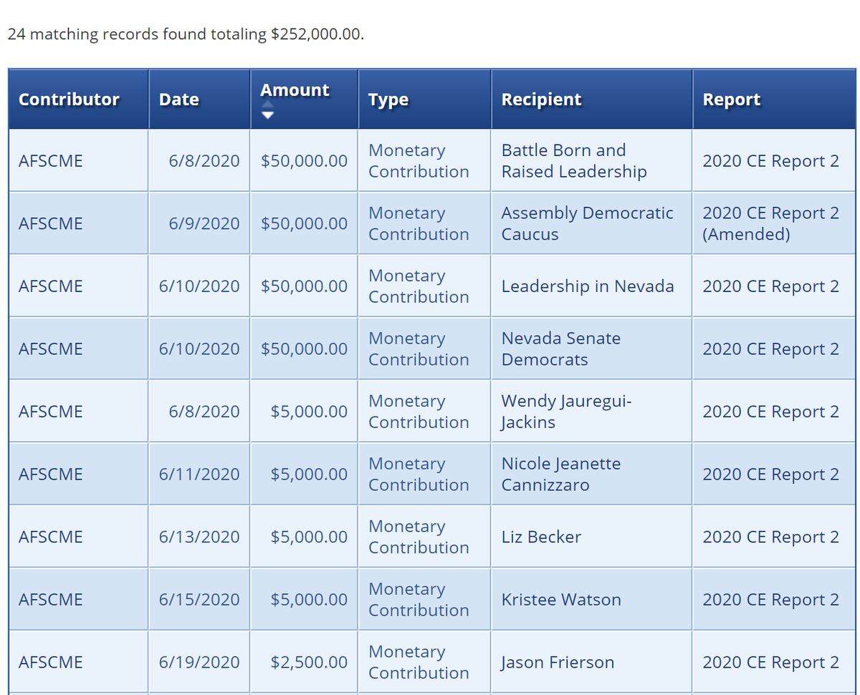
Task: Click the matching records total summary text
Action: [x=185, y=34]
